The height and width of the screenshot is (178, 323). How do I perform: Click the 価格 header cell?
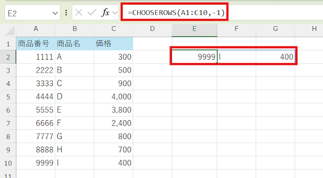click(113, 43)
